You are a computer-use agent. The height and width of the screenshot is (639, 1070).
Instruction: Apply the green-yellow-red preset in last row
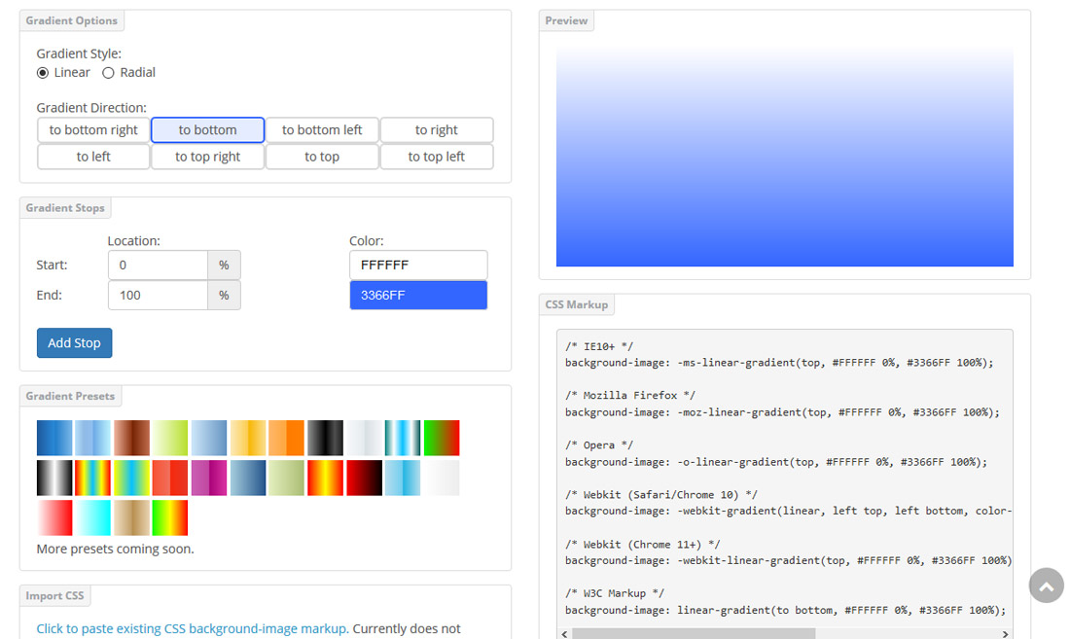point(170,517)
